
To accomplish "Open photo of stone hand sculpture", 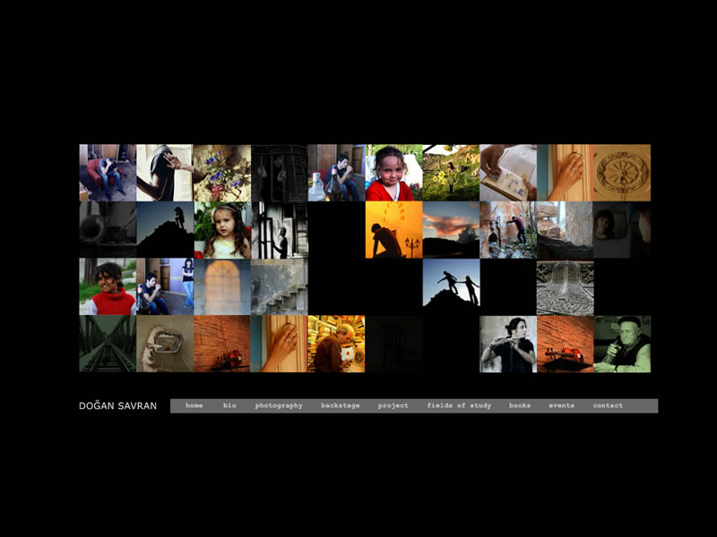I will pos(165,344).
